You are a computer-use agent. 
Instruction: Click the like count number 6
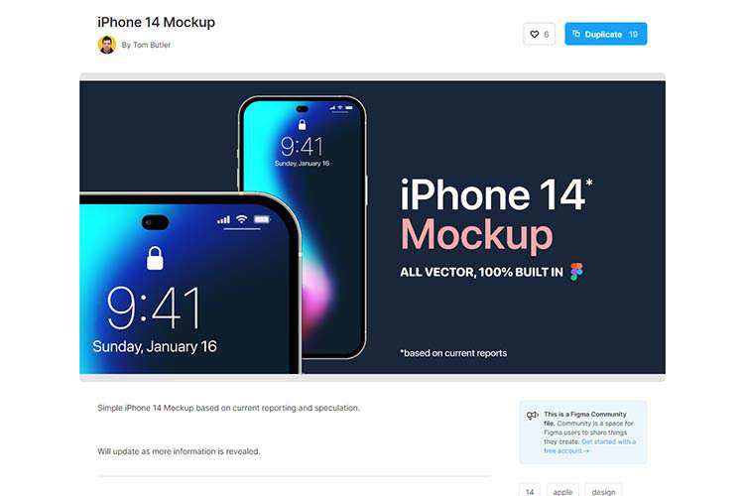tap(547, 34)
